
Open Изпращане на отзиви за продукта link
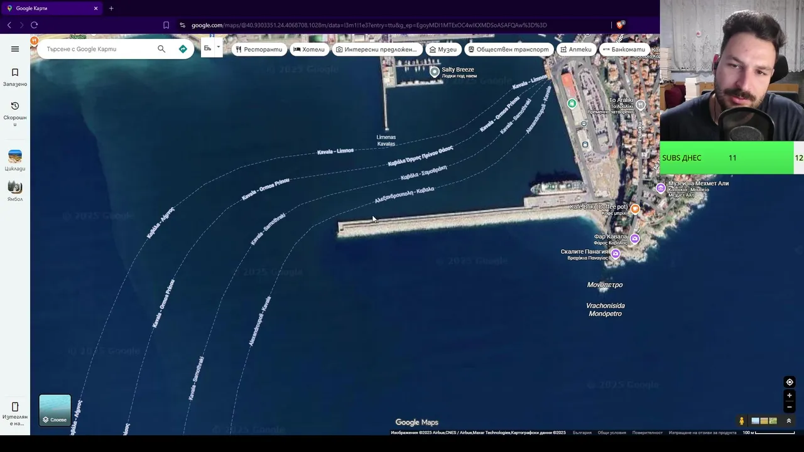(x=702, y=433)
